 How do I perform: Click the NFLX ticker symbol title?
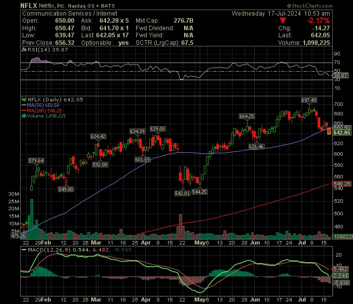pos(29,6)
